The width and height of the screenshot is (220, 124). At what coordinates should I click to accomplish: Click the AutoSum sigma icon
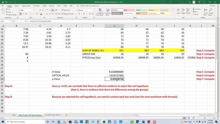pyautogui.click(x=194, y=9)
